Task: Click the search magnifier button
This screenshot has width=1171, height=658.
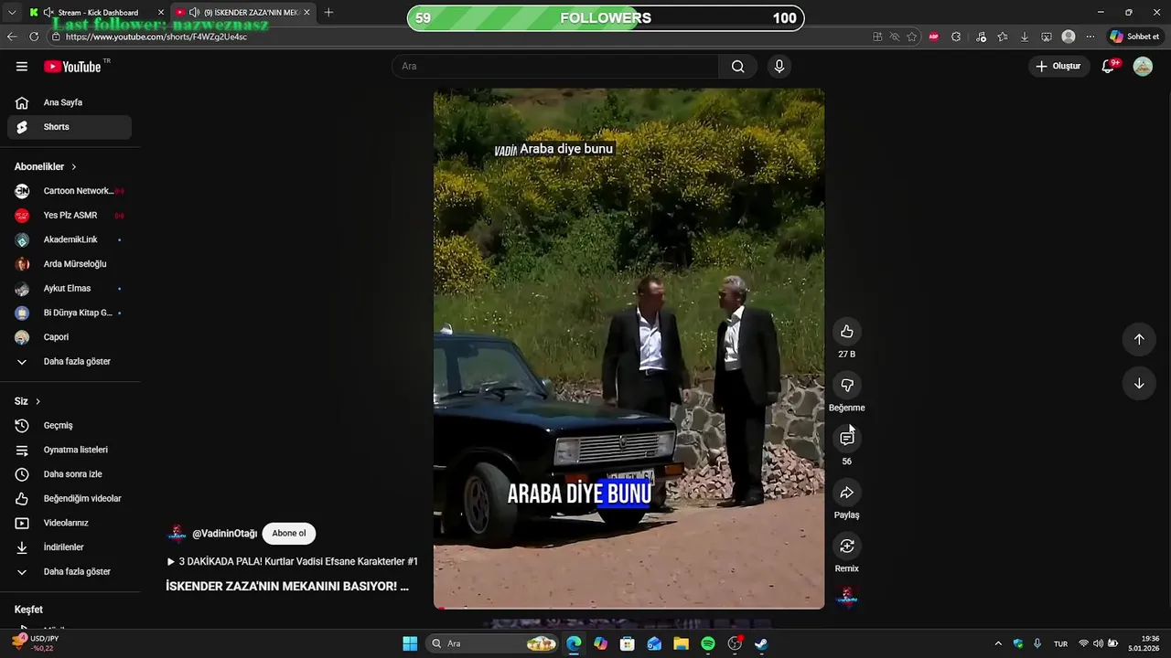Action: [737, 66]
